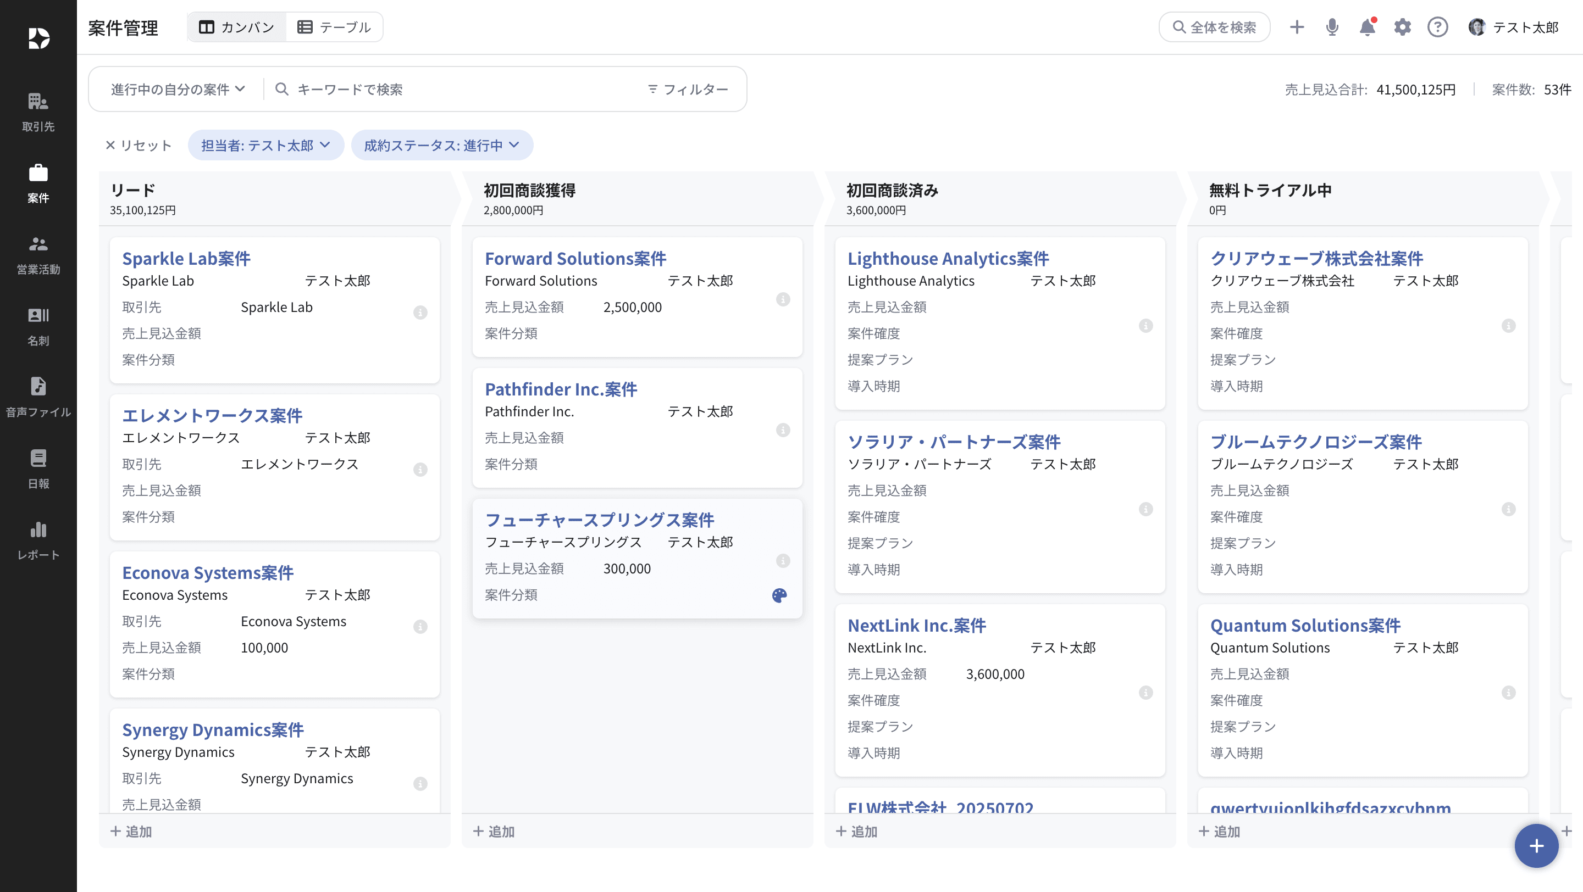Click 追加 under the リード column
The width and height of the screenshot is (1583, 892).
(131, 831)
